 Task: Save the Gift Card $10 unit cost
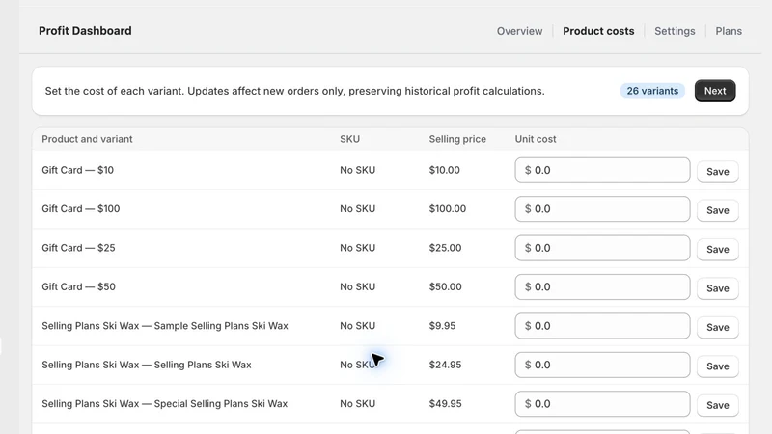coord(717,172)
